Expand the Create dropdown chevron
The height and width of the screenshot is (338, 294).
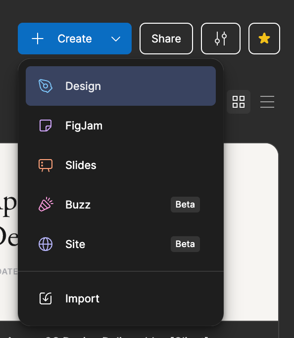point(116,39)
